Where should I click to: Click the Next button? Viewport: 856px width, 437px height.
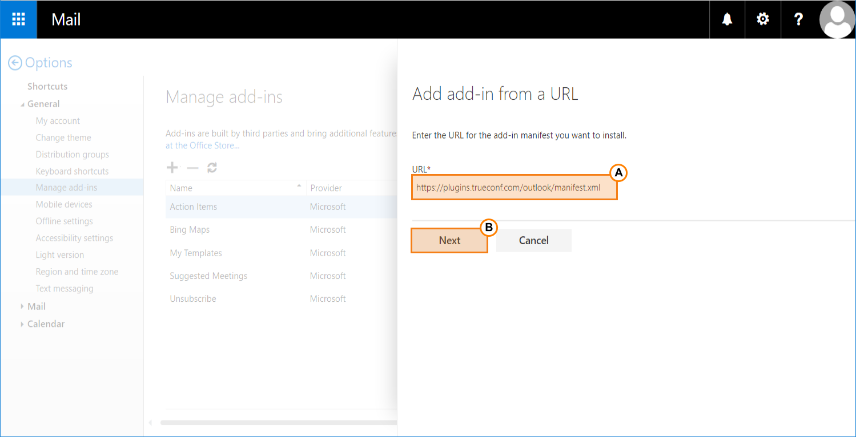tap(449, 241)
